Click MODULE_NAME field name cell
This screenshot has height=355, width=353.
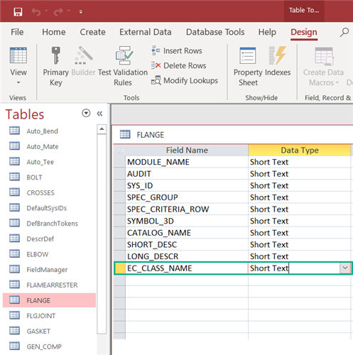coord(187,162)
